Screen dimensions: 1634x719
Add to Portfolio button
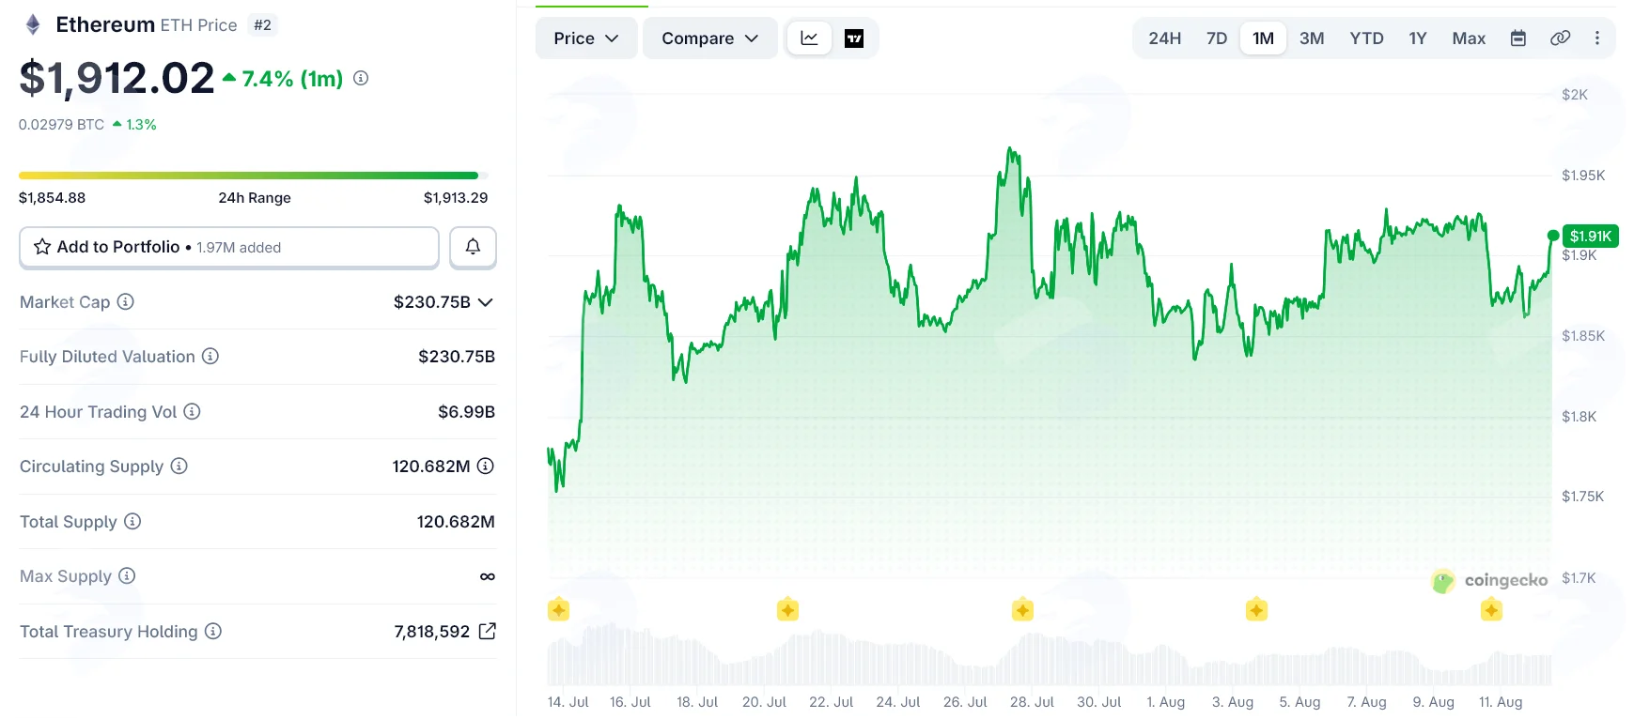click(x=229, y=247)
